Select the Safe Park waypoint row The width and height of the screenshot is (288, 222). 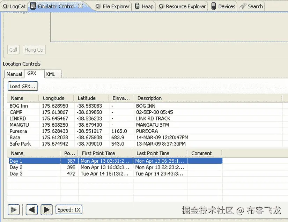(145, 144)
